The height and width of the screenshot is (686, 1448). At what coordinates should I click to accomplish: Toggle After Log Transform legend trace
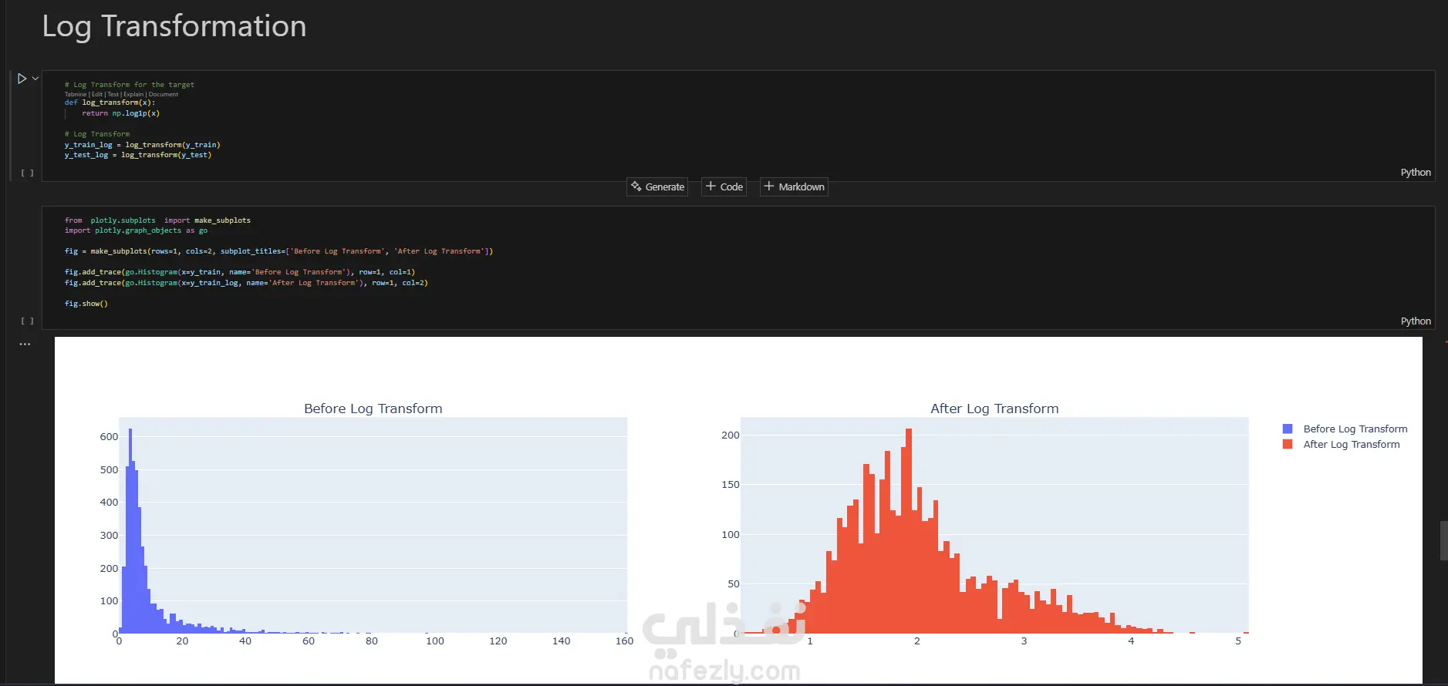coord(1352,444)
